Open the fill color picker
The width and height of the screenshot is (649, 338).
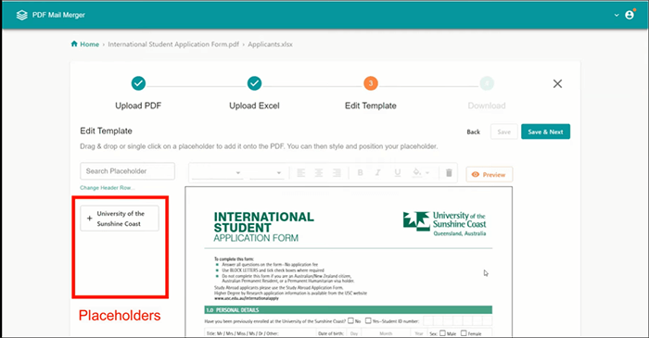coord(417,172)
